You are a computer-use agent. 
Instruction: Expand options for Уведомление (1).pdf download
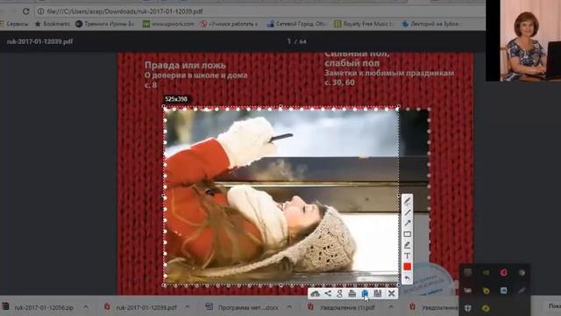pos(391,307)
